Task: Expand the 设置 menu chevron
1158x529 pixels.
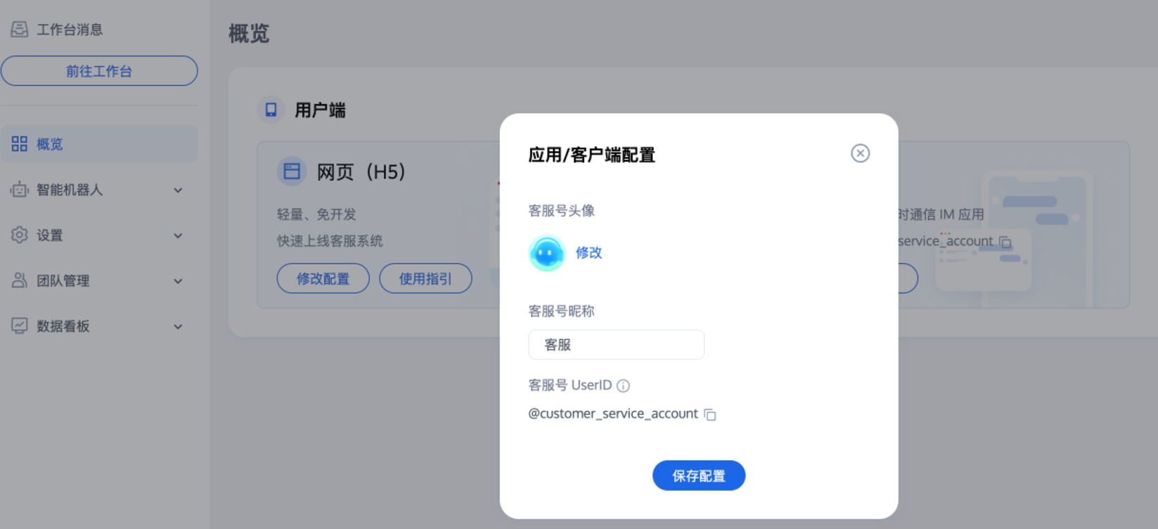Action: pyautogui.click(x=178, y=235)
